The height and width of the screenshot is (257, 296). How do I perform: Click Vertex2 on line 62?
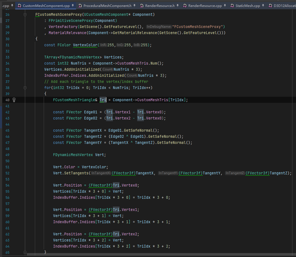[129, 234]
